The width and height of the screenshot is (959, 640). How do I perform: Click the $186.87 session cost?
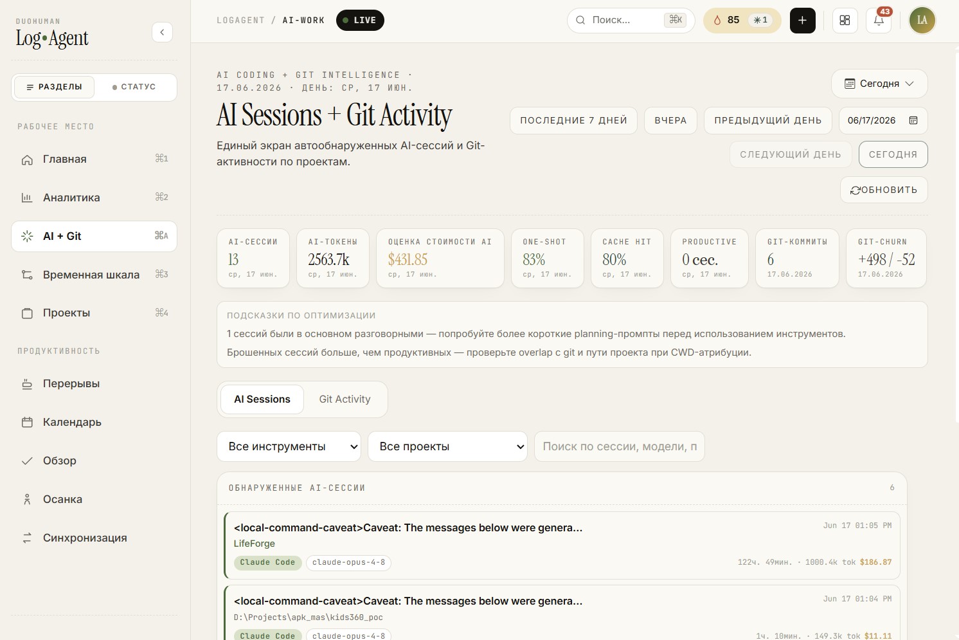[x=875, y=563]
